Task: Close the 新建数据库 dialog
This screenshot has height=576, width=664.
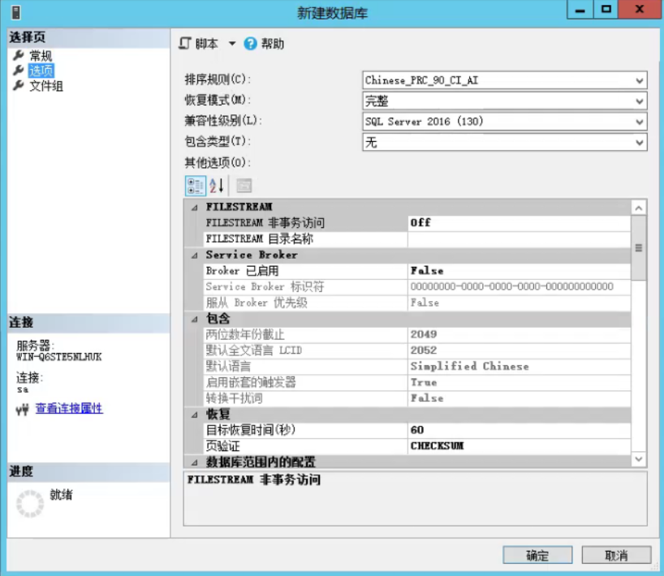Action: point(640,10)
